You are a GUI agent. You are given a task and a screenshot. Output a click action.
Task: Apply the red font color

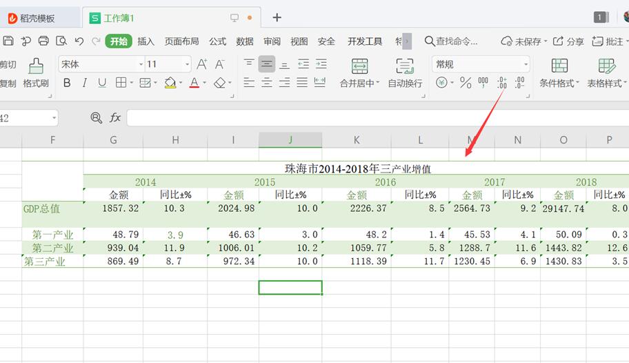194,83
